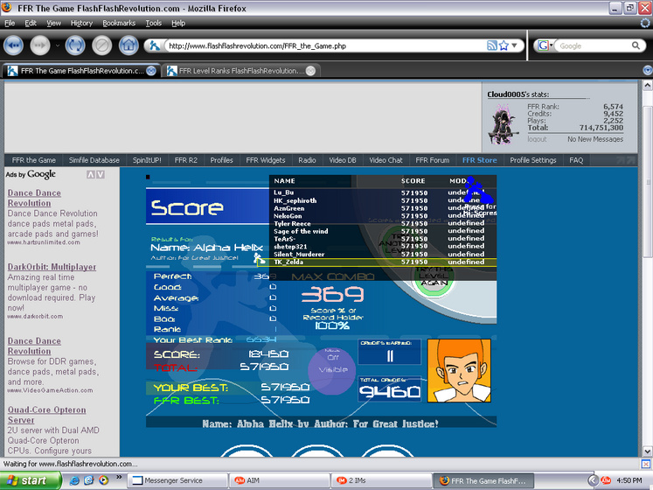653x490 pixels.
Task: Open the Quad-Core Opteron Server ad link
Action: [46, 415]
